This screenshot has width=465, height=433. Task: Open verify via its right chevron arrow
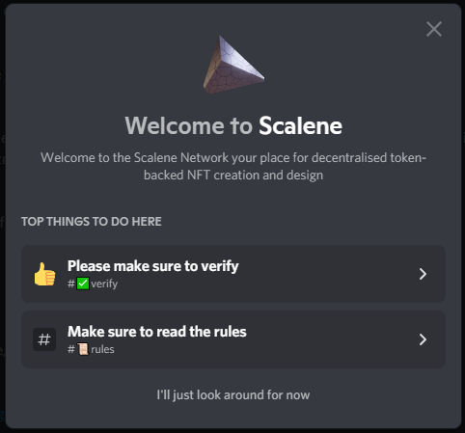[x=423, y=274]
